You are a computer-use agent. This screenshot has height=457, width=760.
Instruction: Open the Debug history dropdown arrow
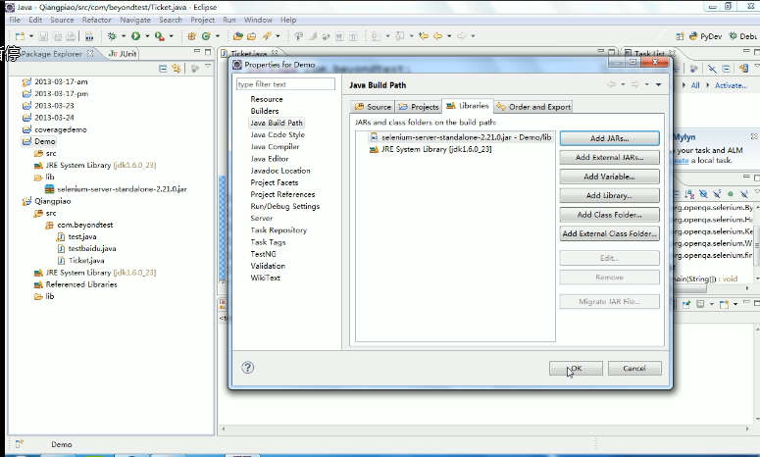click(124, 36)
